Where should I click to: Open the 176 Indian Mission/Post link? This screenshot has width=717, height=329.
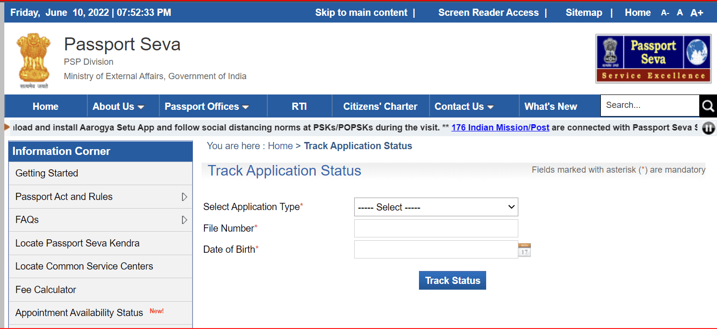pos(500,127)
